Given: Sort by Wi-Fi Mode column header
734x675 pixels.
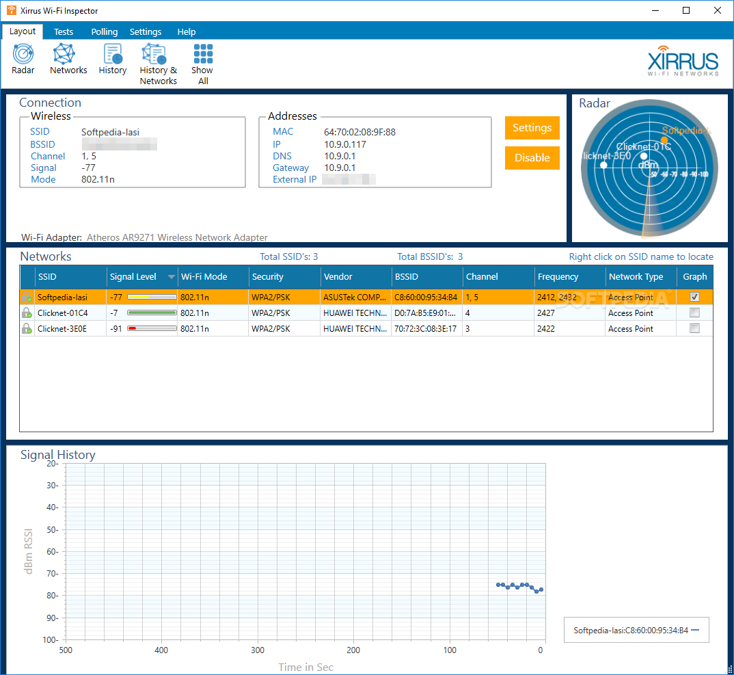Looking at the screenshot, I should click(213, 277).
